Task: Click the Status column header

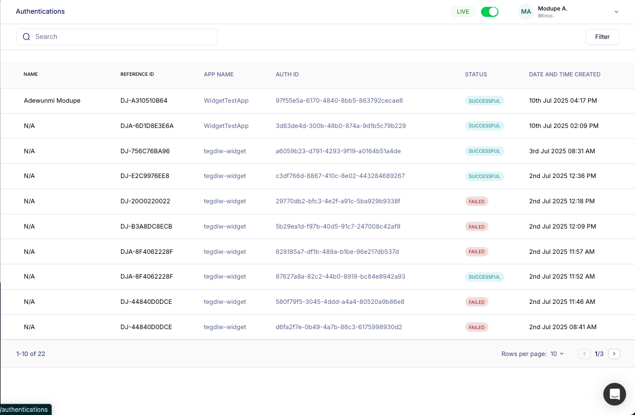Action: point(476,74)
